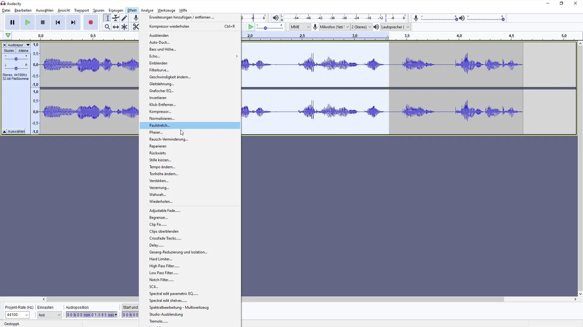Choose Gesang-Reduzierung und Isolation... effect
Viewport: 583px width, 327px height.
coord(190,252)
